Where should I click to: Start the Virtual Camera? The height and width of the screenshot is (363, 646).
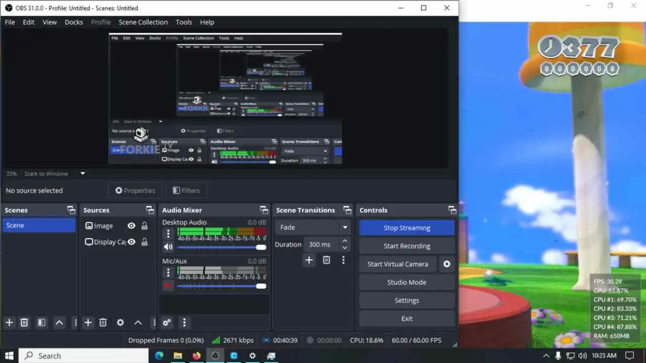coord(398,264)
